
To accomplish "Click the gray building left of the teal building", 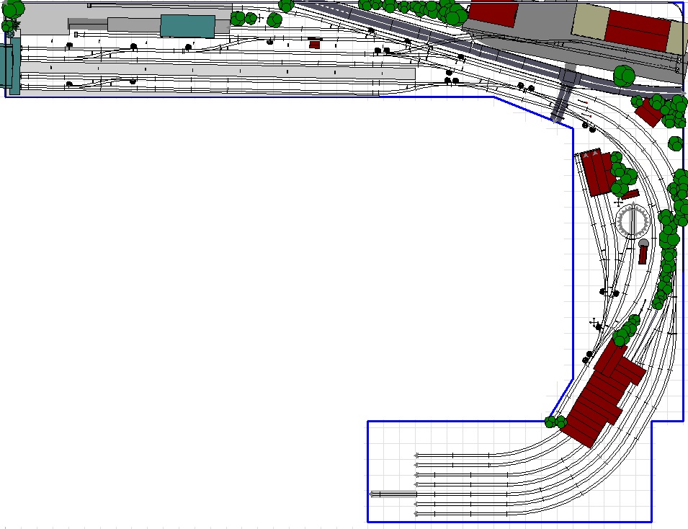I will point(133,25).
